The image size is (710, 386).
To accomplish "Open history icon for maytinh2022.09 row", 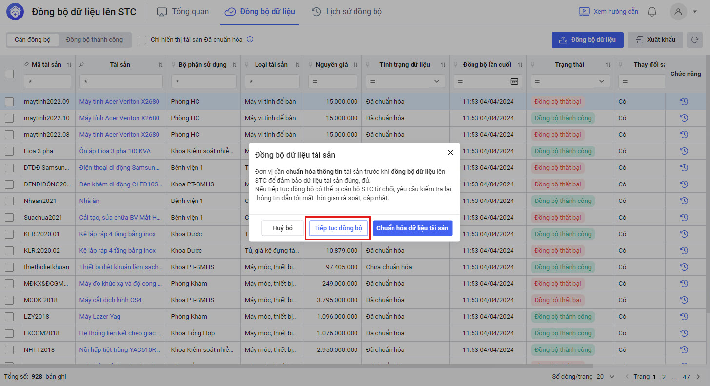I will [x=684, y=102].
